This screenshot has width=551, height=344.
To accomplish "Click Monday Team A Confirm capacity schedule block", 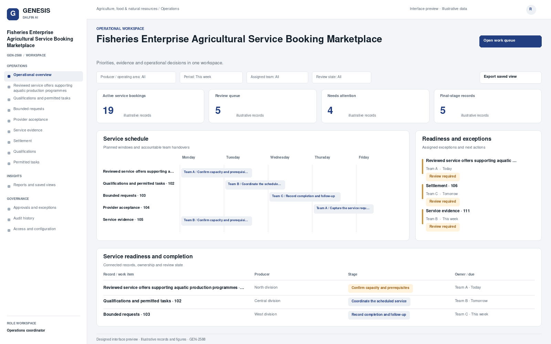I will 217,172.
